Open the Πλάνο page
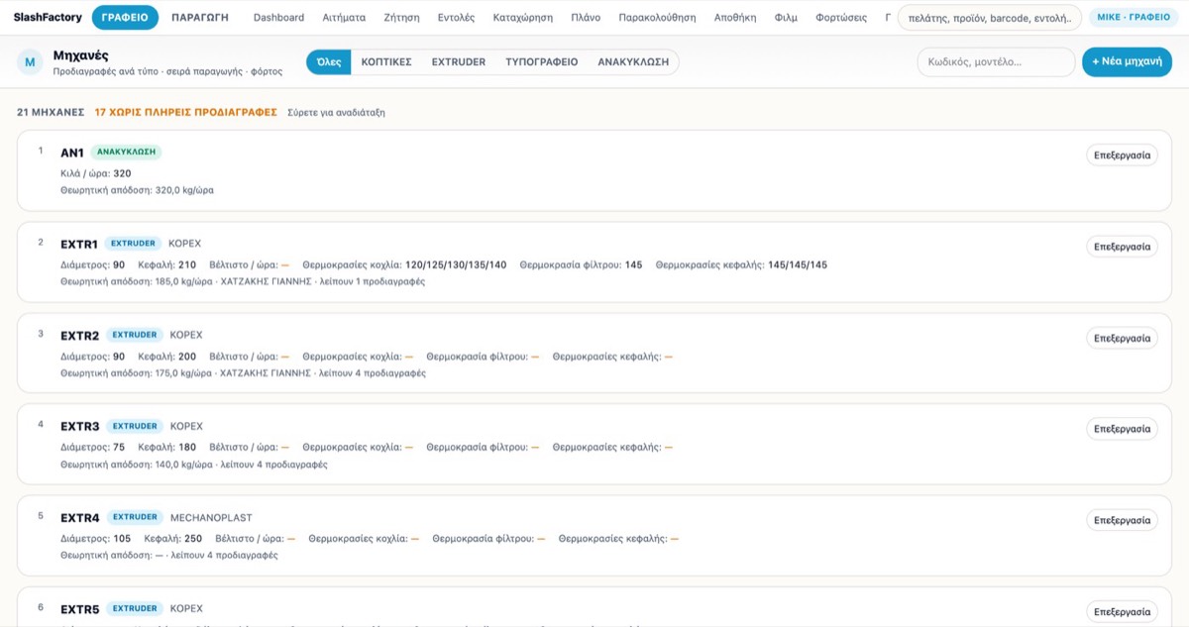 click(586, 18)
